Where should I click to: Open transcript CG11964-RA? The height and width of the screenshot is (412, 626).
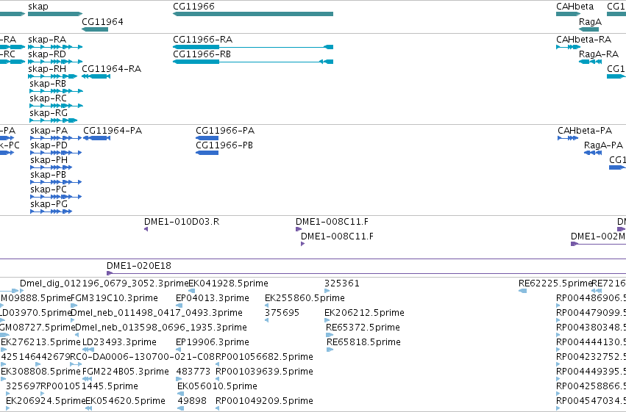tap(111, 69)
